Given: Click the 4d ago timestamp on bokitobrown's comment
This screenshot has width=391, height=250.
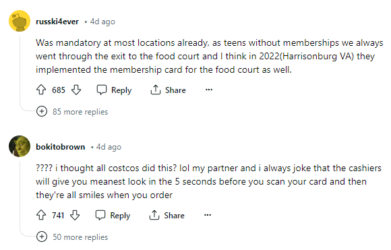Looking at the screenshot, I should (109, 147).
